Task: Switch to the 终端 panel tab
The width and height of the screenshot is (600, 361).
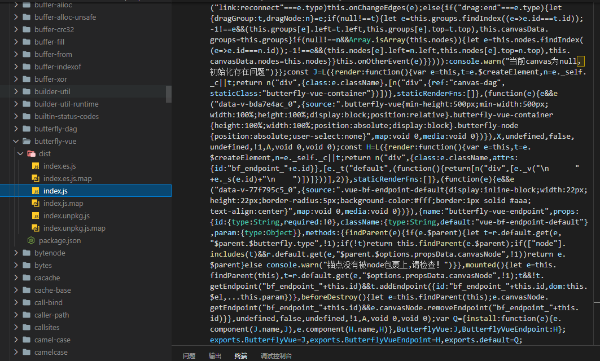Action: click(x=241, y=356)
